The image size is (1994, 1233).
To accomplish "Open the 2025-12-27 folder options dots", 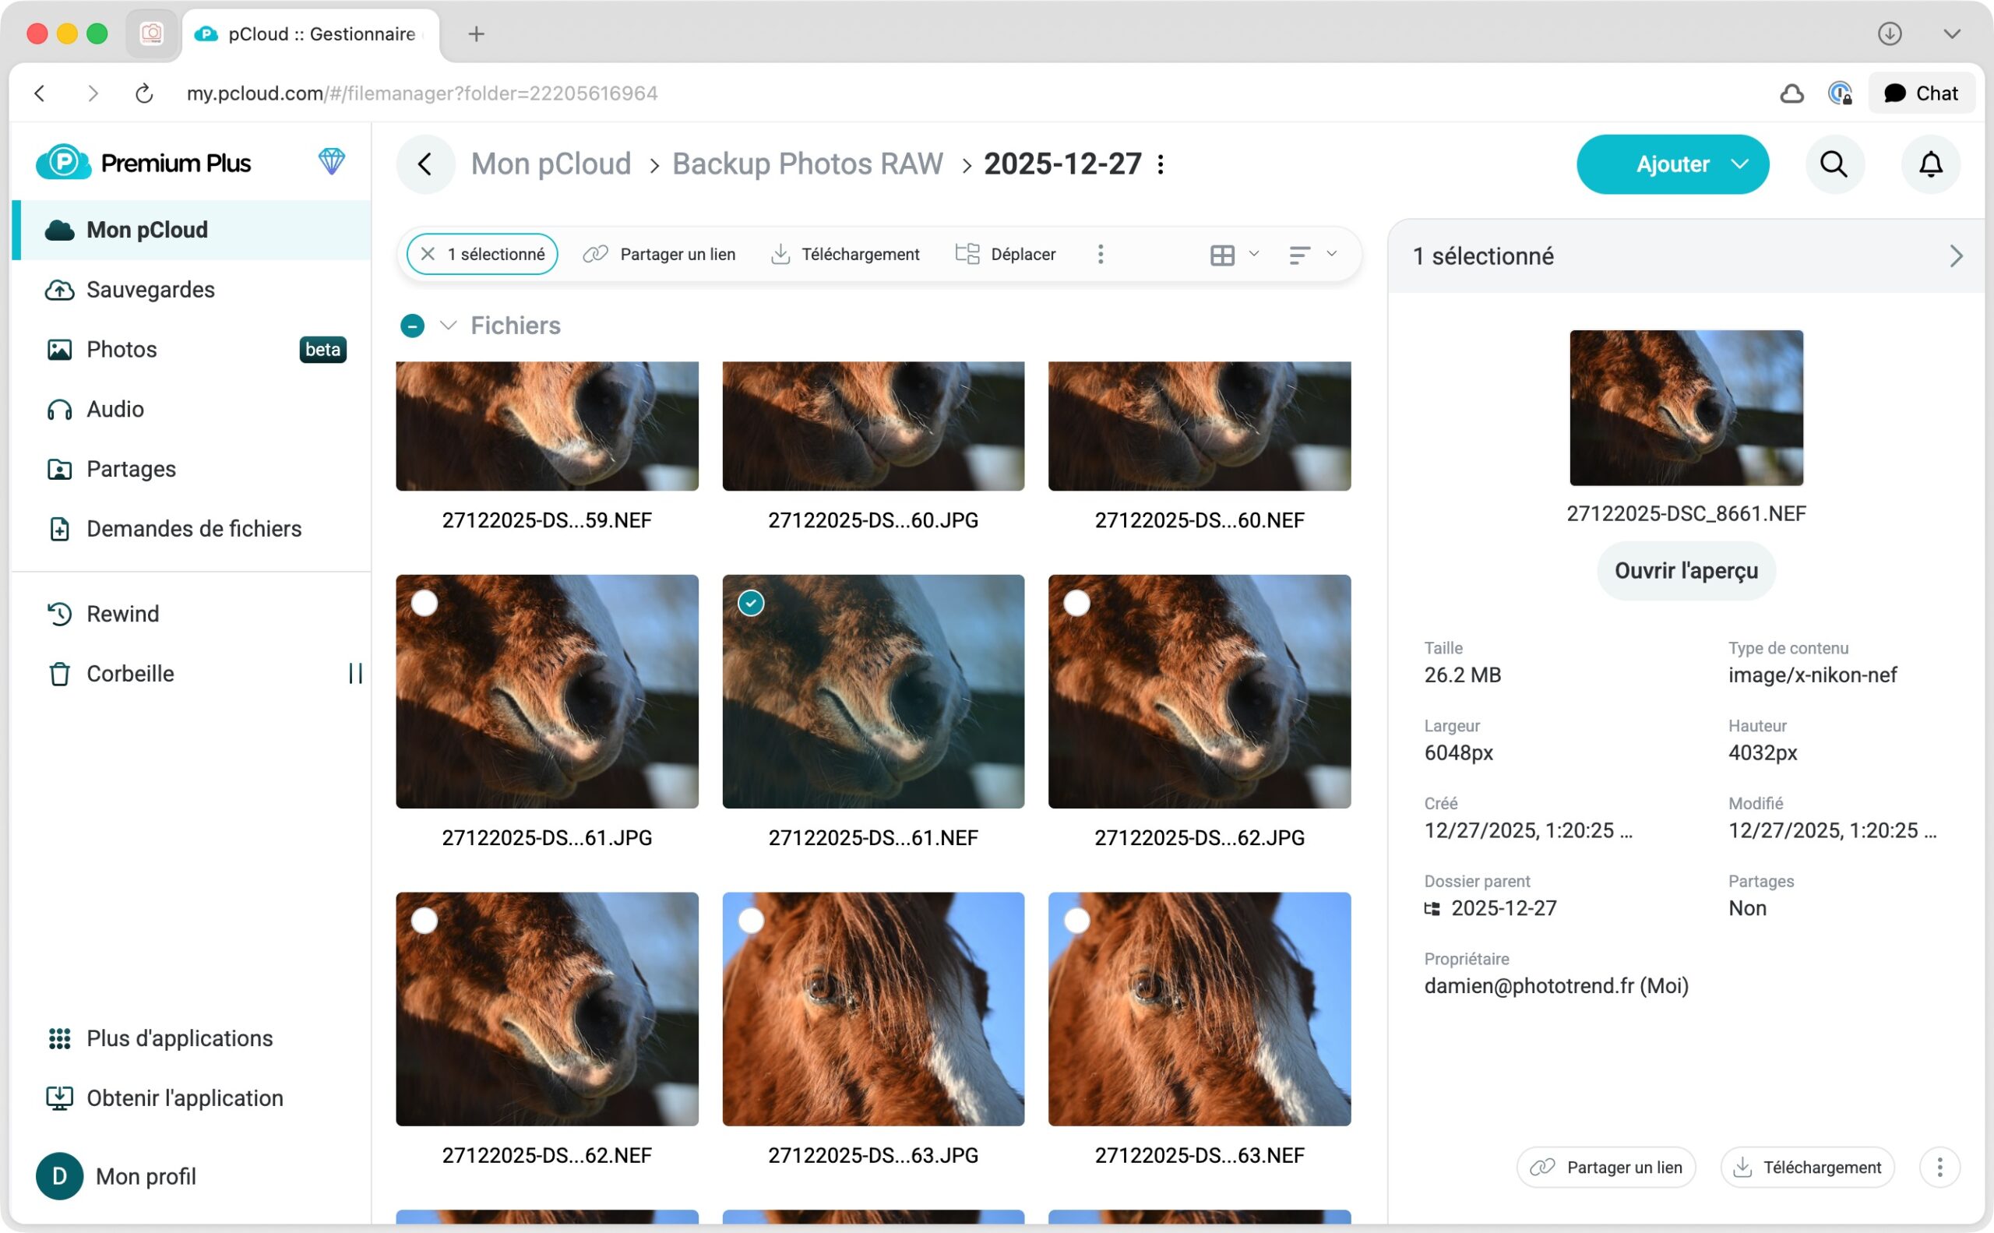I will (x=1161, y=164).
